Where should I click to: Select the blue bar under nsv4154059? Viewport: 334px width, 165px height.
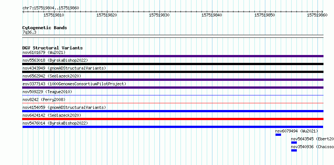pyautogui.click(x=173, y=111)
